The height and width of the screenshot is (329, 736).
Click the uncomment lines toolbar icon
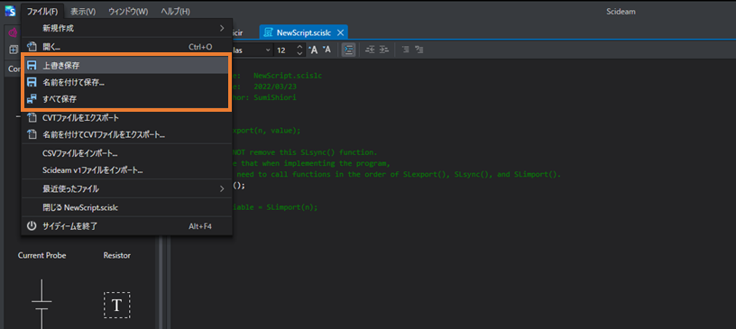coord(419,50)
